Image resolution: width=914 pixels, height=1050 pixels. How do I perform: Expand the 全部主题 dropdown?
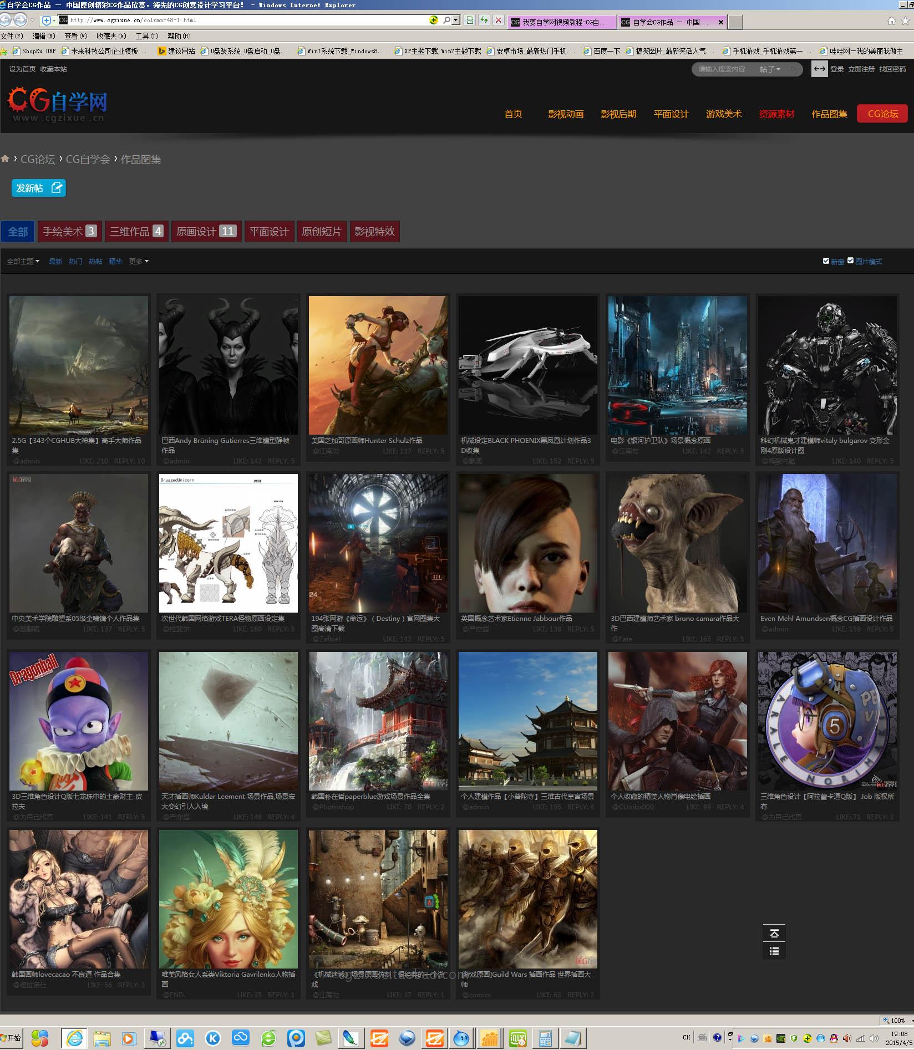point(23,261)
